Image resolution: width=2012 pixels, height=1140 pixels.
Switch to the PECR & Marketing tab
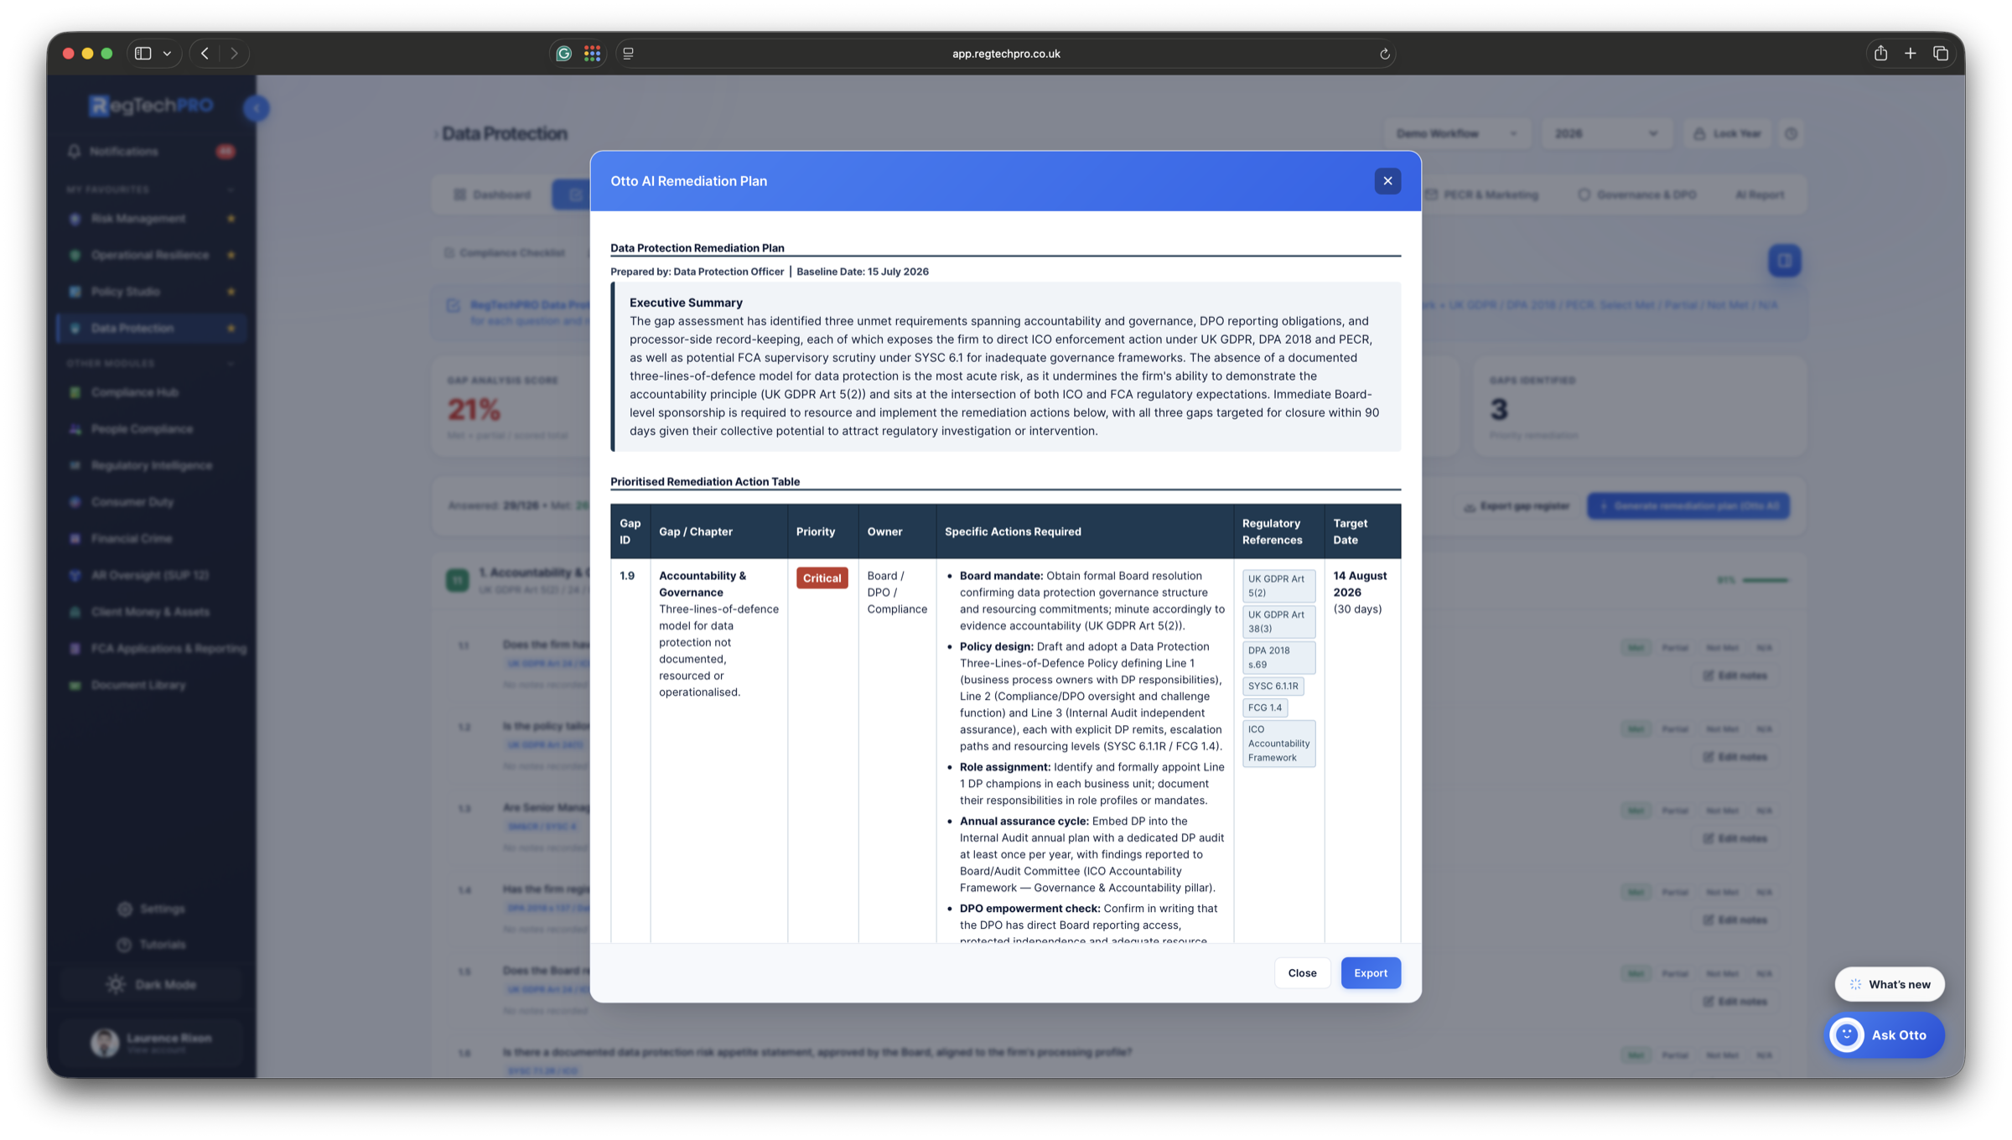pos(1482,195)
